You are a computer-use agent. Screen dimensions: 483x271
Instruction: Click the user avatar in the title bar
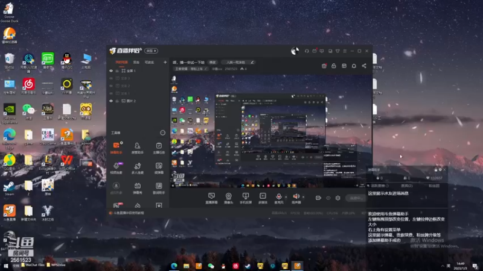tap(295, 51)
